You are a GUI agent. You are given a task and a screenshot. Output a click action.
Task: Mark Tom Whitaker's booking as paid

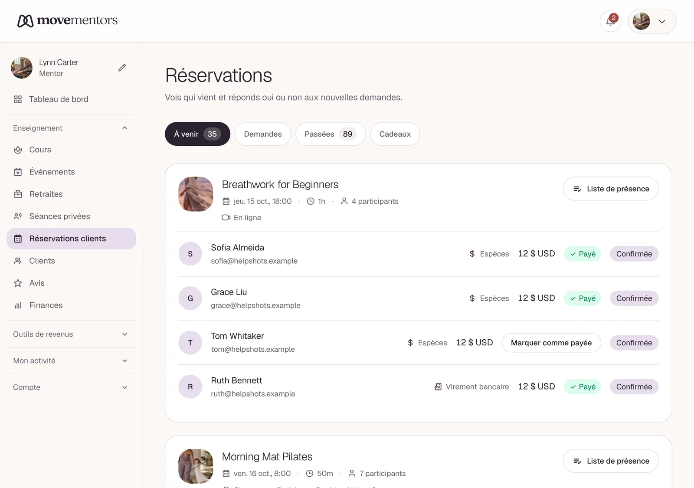(551, 343)
